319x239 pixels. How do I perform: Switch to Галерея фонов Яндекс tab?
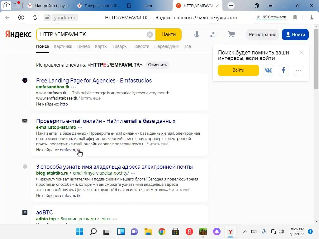click(x=98, y=6)
